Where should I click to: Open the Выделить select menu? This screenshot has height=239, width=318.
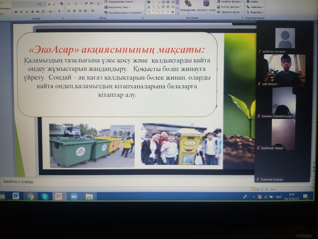(x=255, y=12)
